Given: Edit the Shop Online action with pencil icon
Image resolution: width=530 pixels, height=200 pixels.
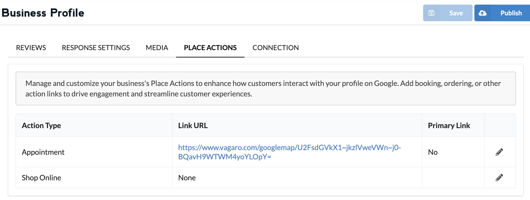Looking at the screenshot, I should pos(499,177).
